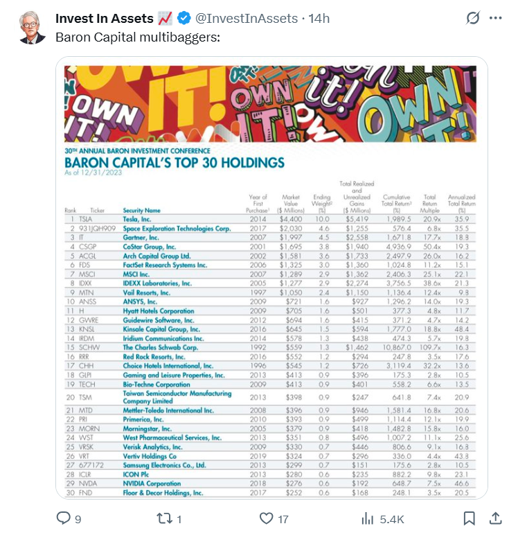The height and width of the screenshot is (535, 518).
Task: Bookmark this tweet
Action: 470,518
